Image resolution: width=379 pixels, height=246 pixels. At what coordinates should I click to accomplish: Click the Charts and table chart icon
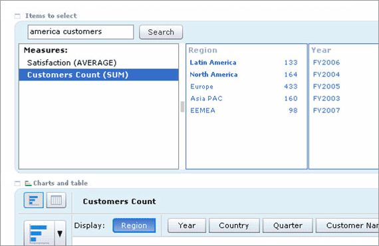pyautogui.click(x=28, y=184)
